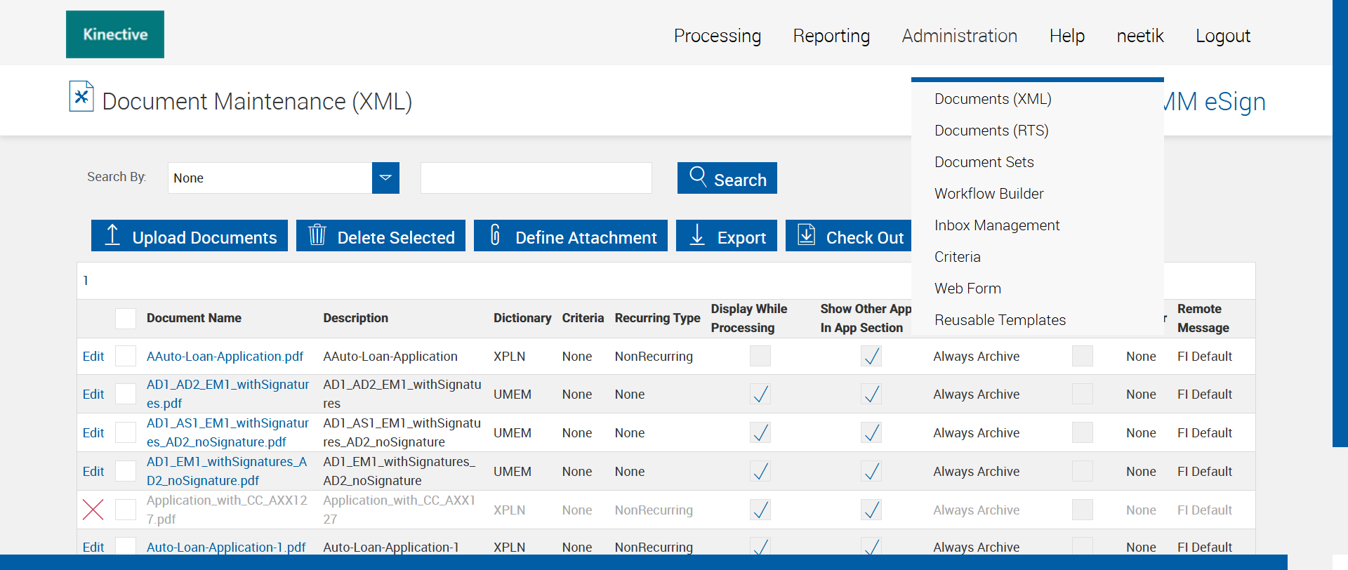The width and height of the screenshot is (1348, 570).
Task: Expand the Administration menu
Action: tap(959, 36)
